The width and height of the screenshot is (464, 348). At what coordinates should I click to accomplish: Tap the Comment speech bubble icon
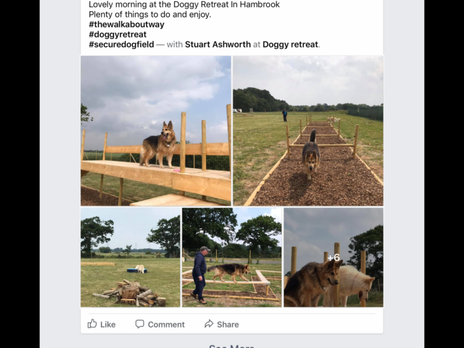pyautogui.click(x=140, y=324)
